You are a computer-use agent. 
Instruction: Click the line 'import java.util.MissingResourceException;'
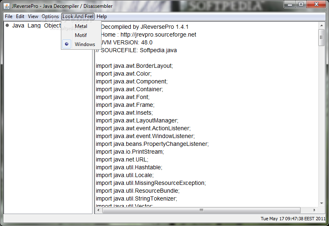click(x=151, y=183)
